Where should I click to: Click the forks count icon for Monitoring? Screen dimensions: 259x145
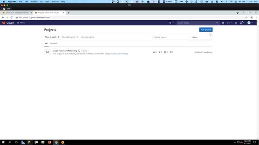(x=160, y=52)
